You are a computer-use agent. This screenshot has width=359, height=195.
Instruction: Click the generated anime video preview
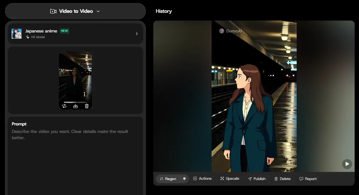[x=254, y=96]
